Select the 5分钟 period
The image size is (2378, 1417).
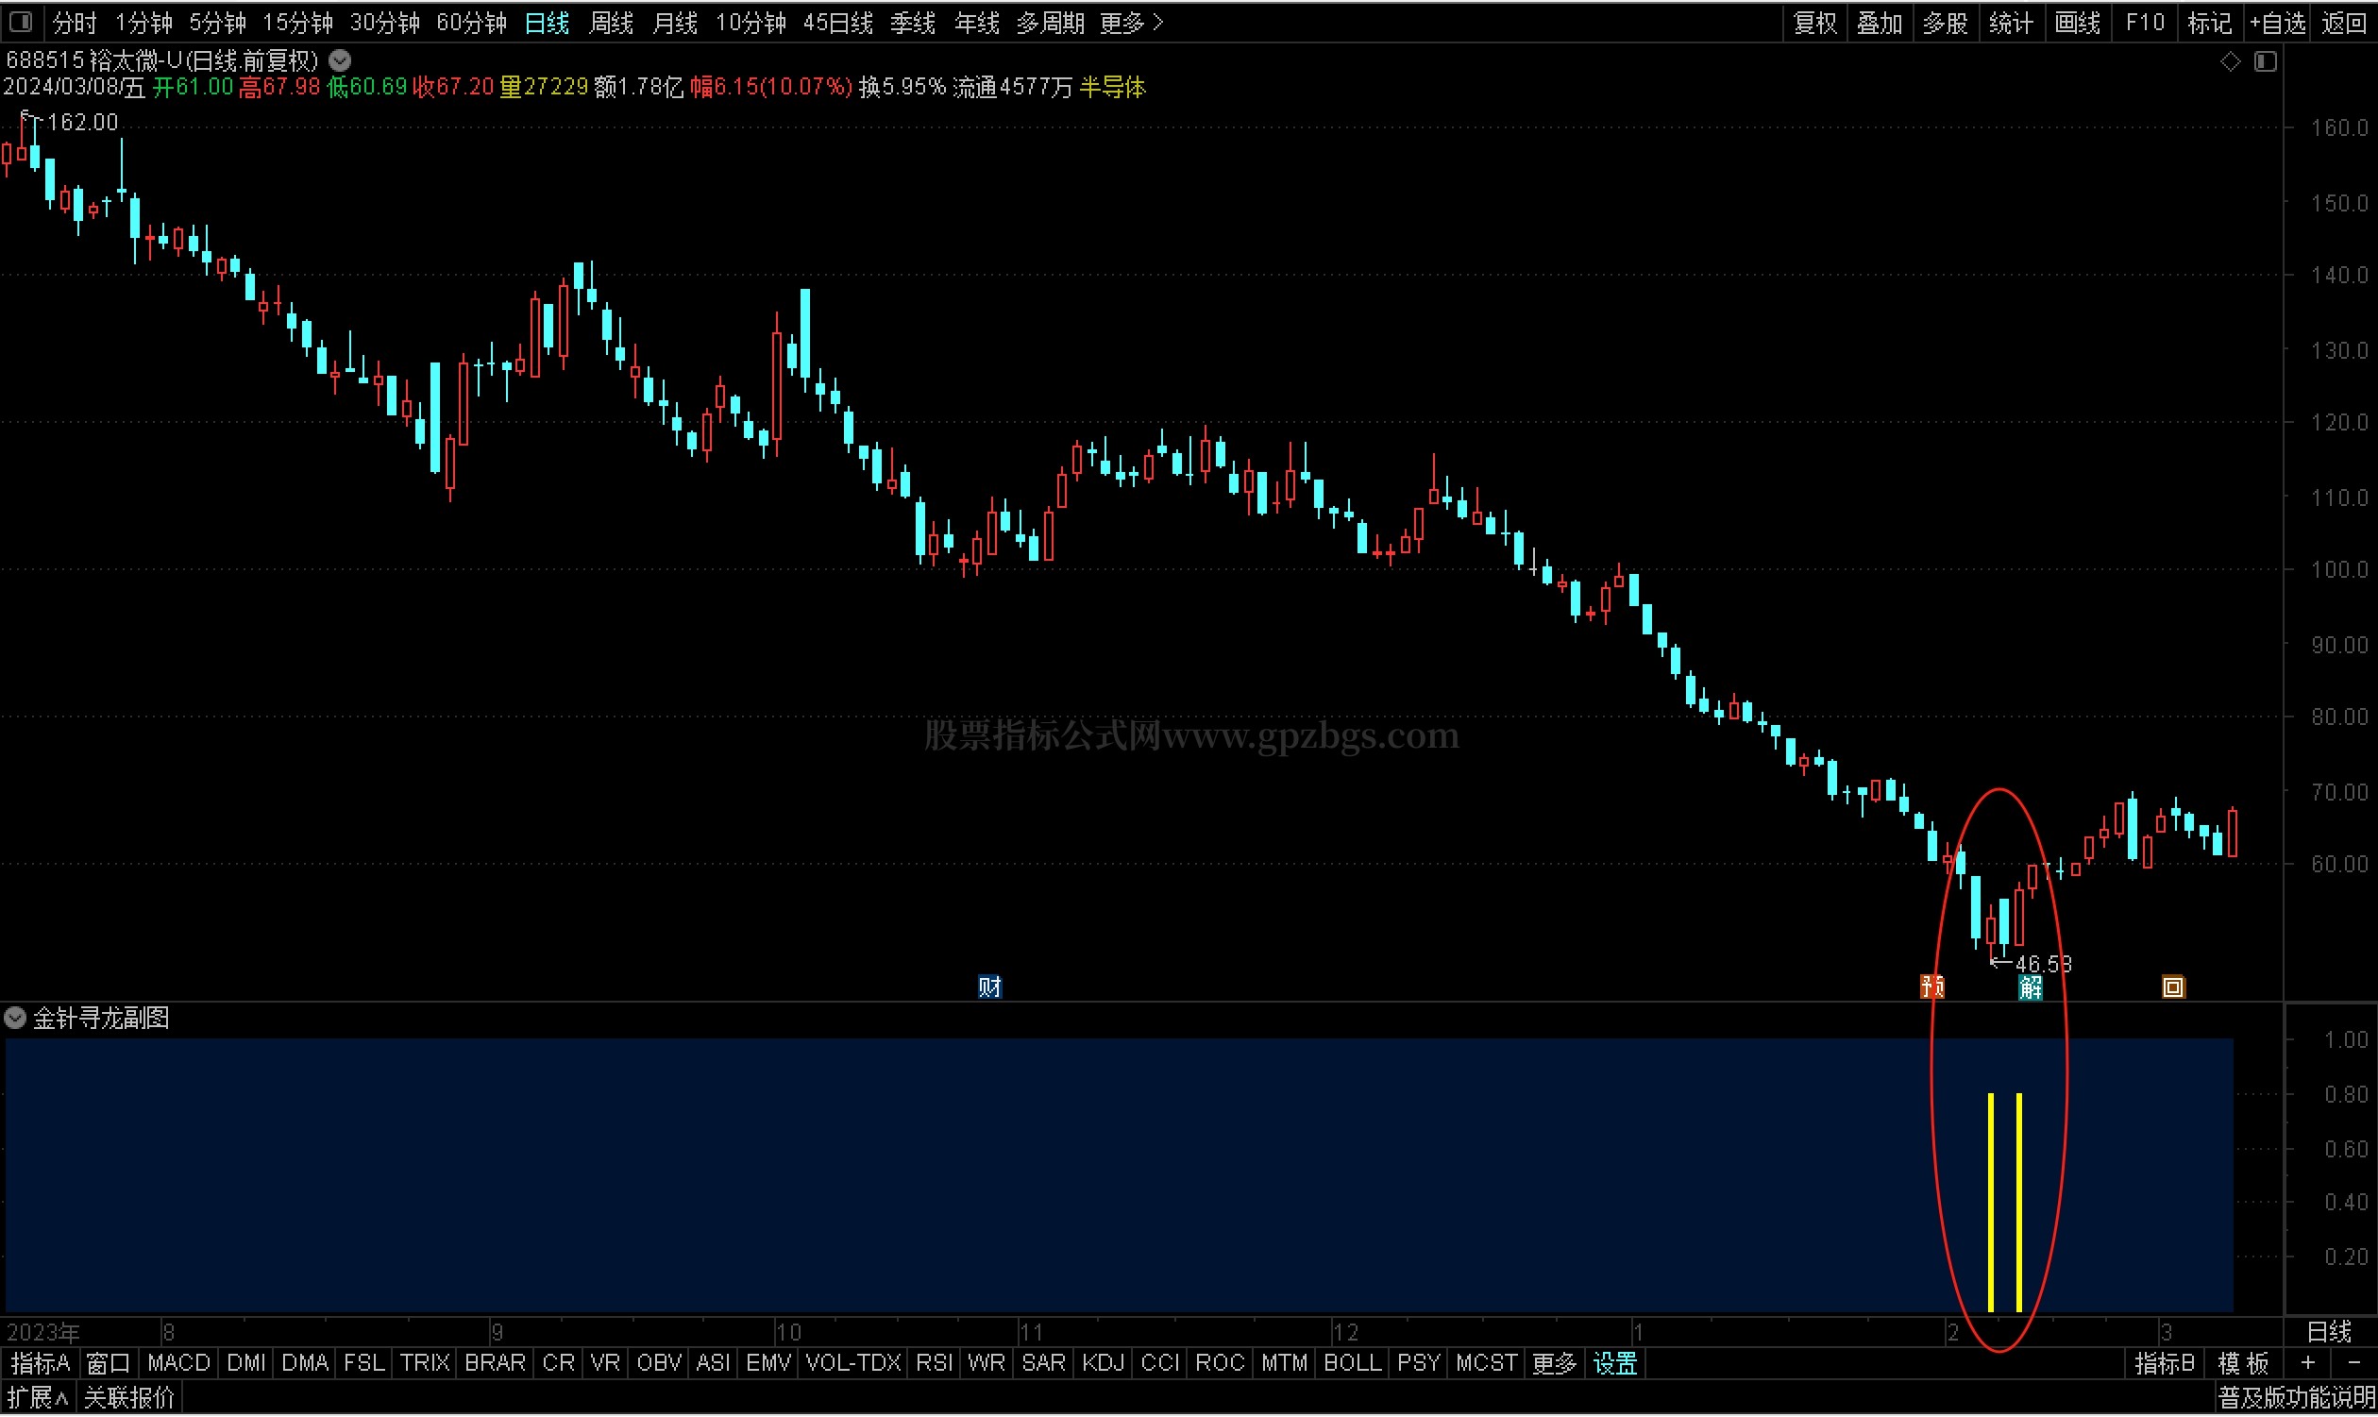click(x=217, y=22)
